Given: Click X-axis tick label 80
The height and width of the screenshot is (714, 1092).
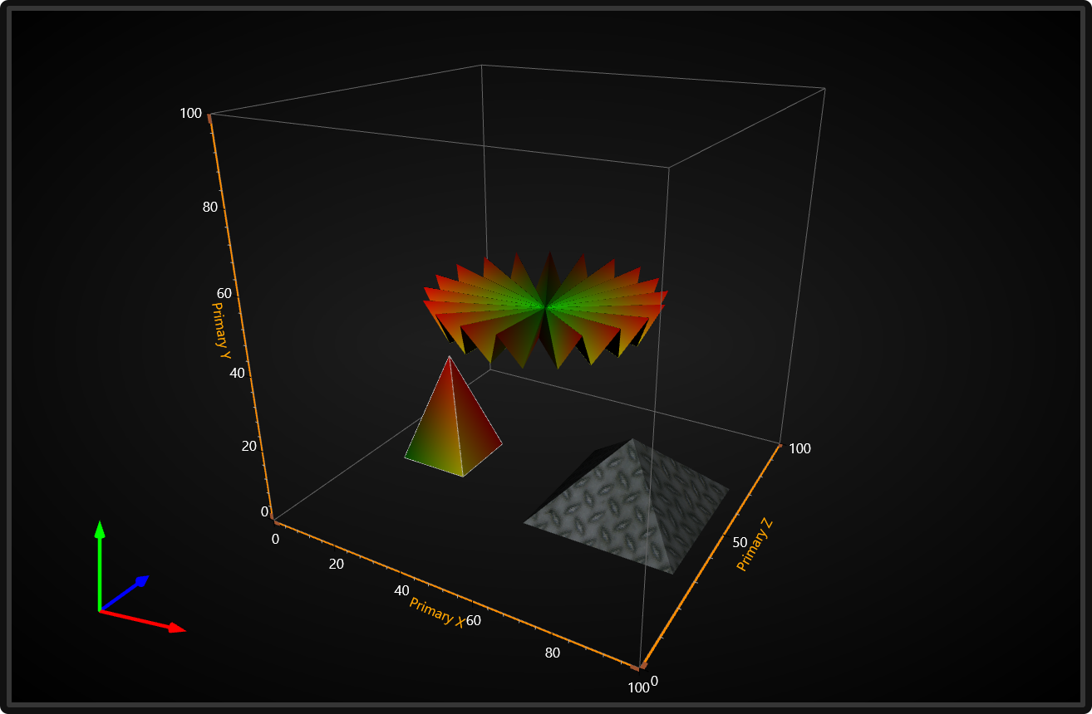Looking at the screenshot, I should pyautogui.click(x=553, y=653).
